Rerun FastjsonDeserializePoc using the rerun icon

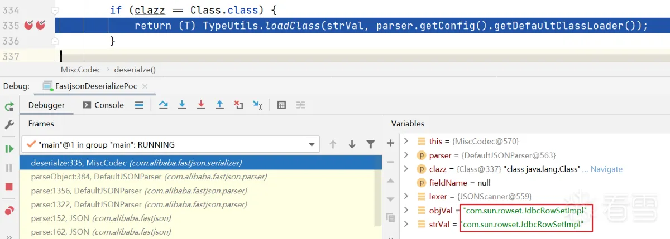[x=9, y=106]
